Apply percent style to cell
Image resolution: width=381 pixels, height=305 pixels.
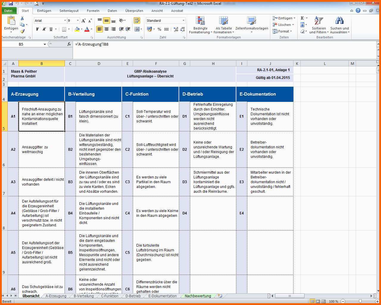click(x=159, y=29)
